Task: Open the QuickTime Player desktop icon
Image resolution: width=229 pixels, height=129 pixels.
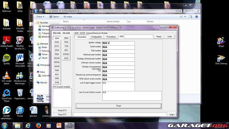Action: pyautogui.click(x=6, y=95)
